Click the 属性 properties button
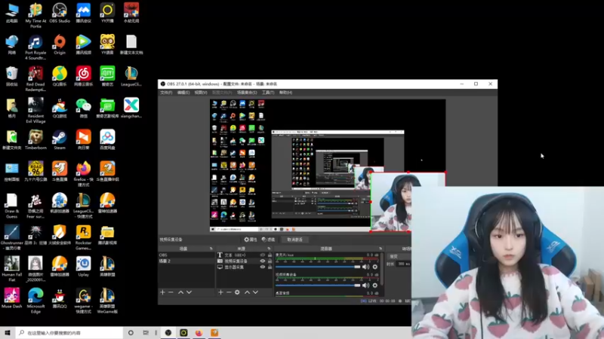This screenshot has width=604, height=339. (x=251, y=240)
